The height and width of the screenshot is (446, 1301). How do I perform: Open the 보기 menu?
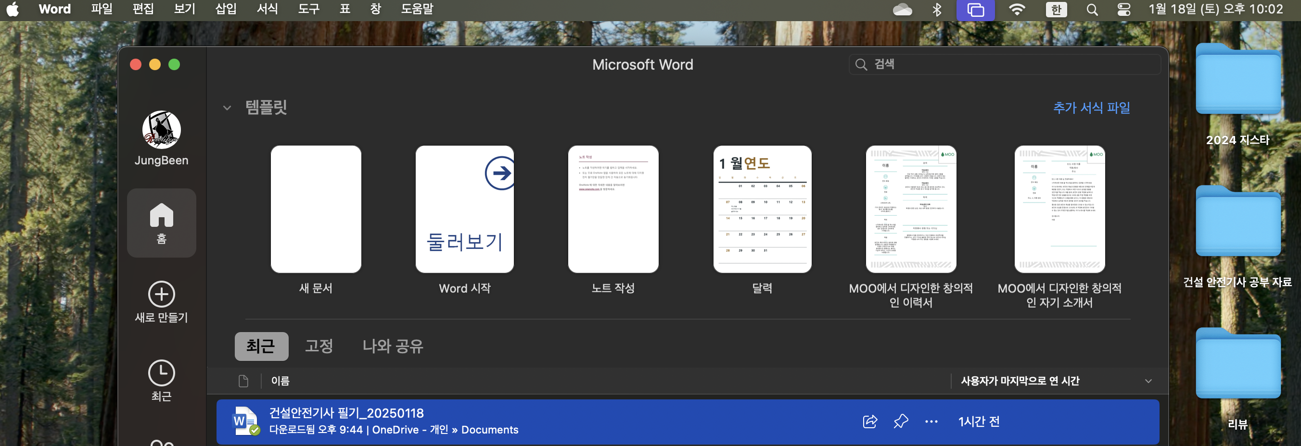184,9
